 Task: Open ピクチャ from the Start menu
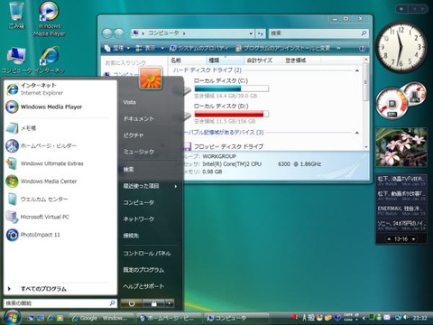coord(134,135)
